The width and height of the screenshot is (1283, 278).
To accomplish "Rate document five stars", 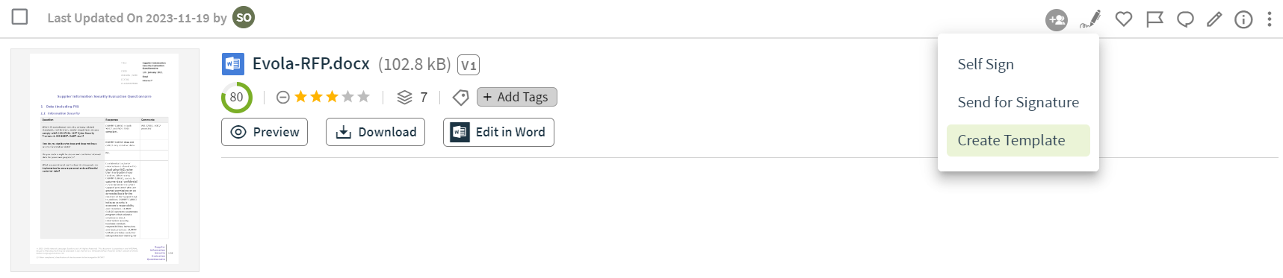I will [x=363, y=96].
